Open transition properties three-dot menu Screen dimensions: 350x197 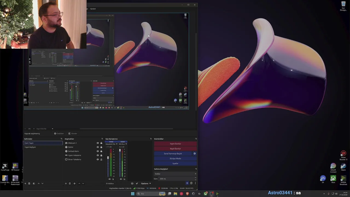click(195, 183)
